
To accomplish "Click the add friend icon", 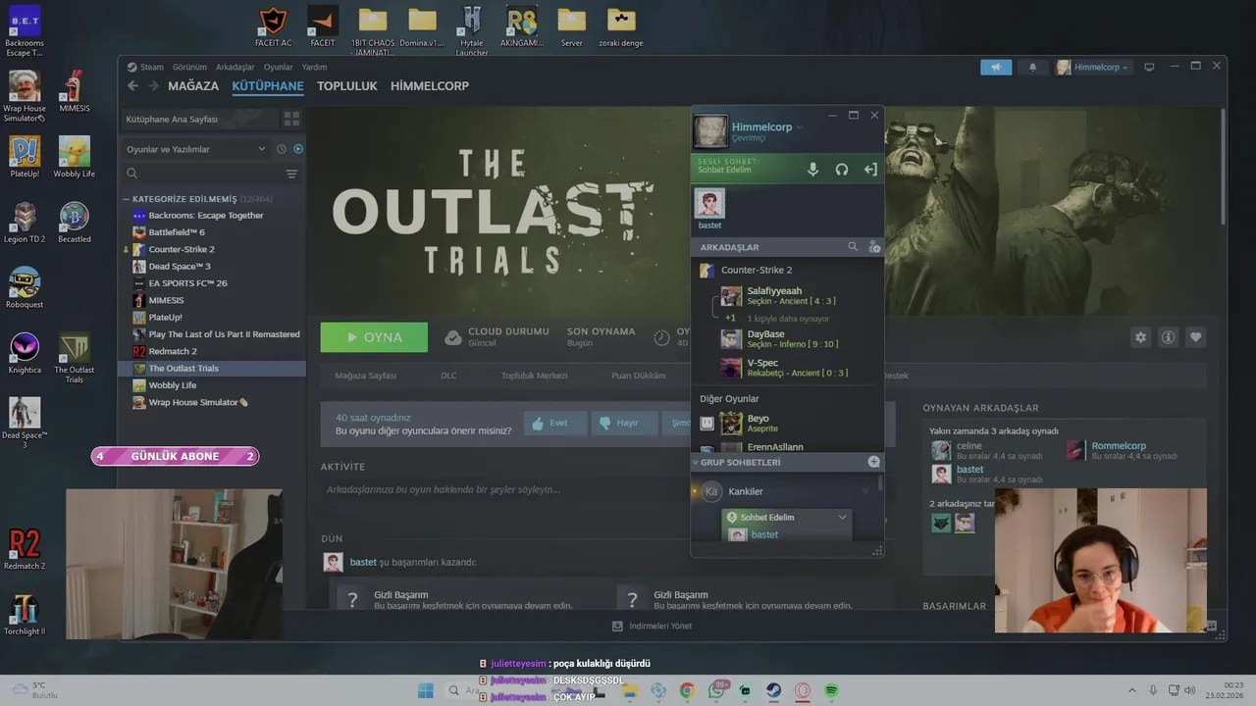I will coord(874,247).
